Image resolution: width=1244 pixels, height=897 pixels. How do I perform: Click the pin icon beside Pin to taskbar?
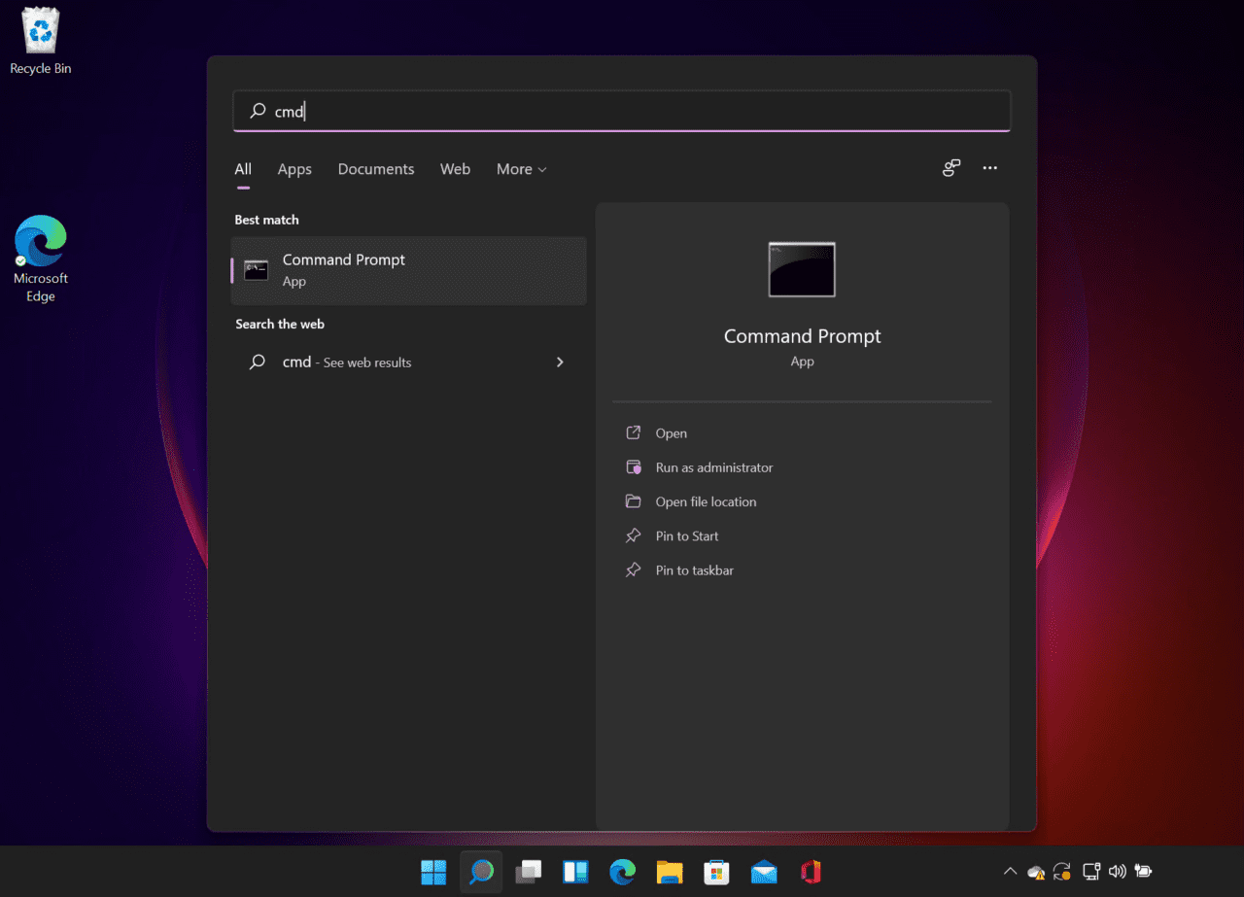pos(634,569)
